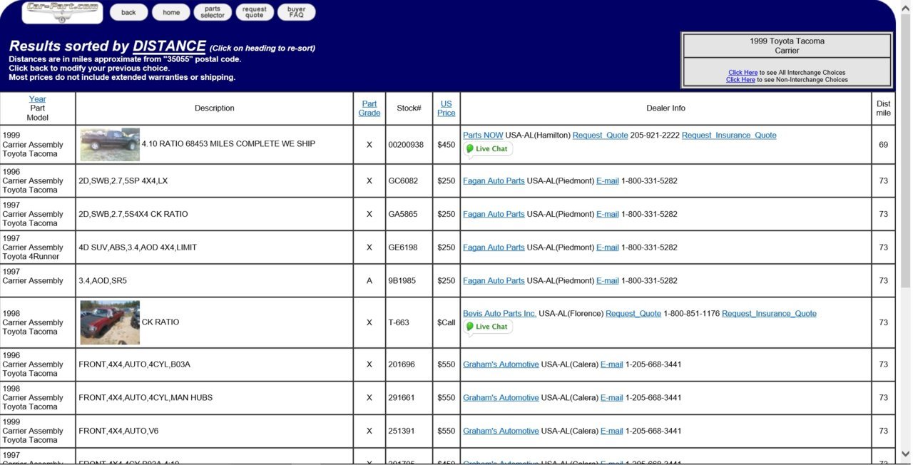Screen dimensions: 913x465
Task: Sort table by Part Grade column
Action: coord(369,108)
